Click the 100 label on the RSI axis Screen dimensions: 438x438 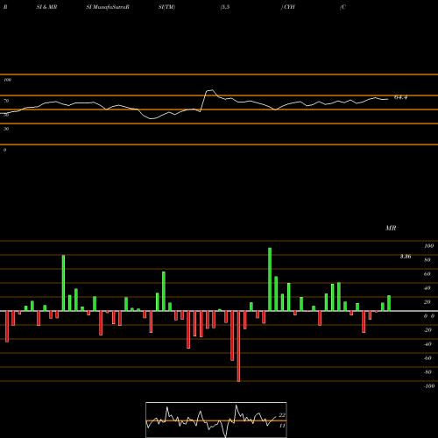click(7, 80)
